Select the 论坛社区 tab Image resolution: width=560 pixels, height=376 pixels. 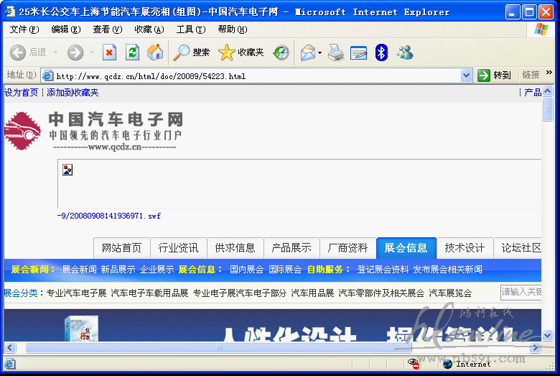(518, 248)
